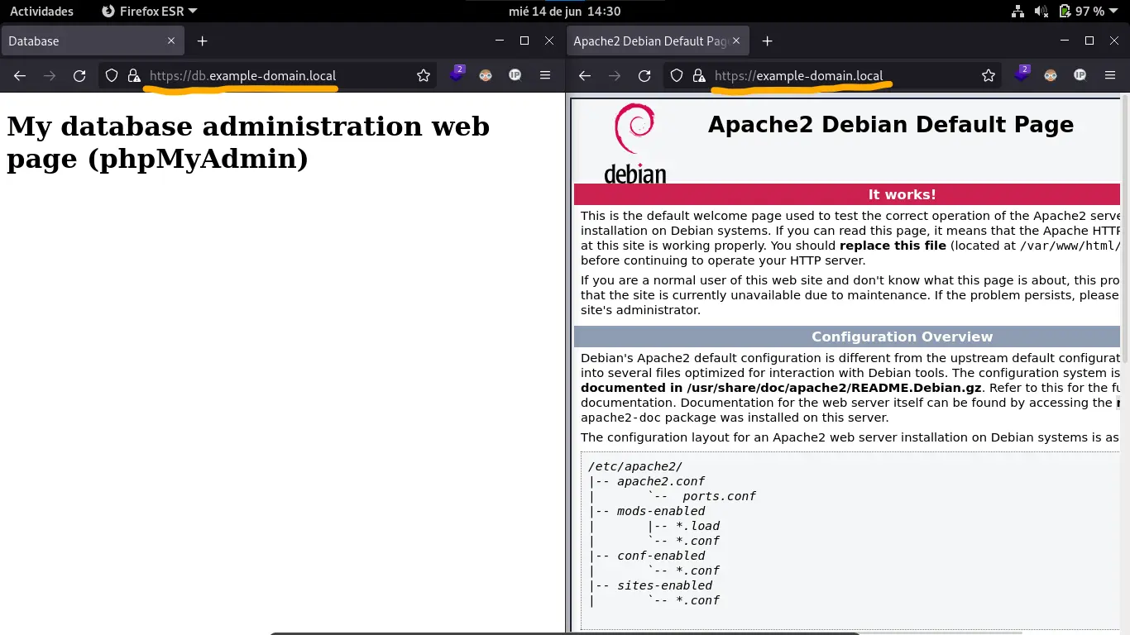Open the glasses-face extension in Database window

coord(486,75)
